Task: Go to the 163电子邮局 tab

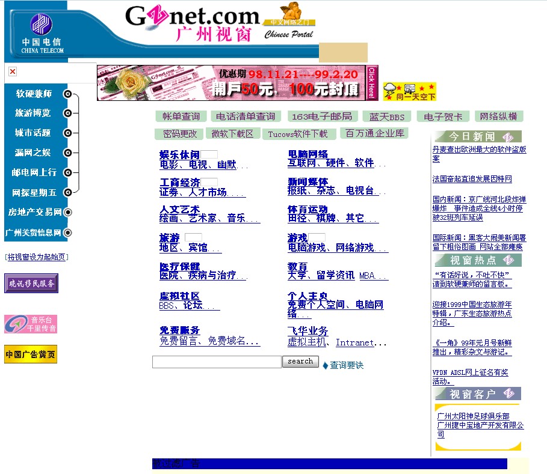Action: coord(323,117)
